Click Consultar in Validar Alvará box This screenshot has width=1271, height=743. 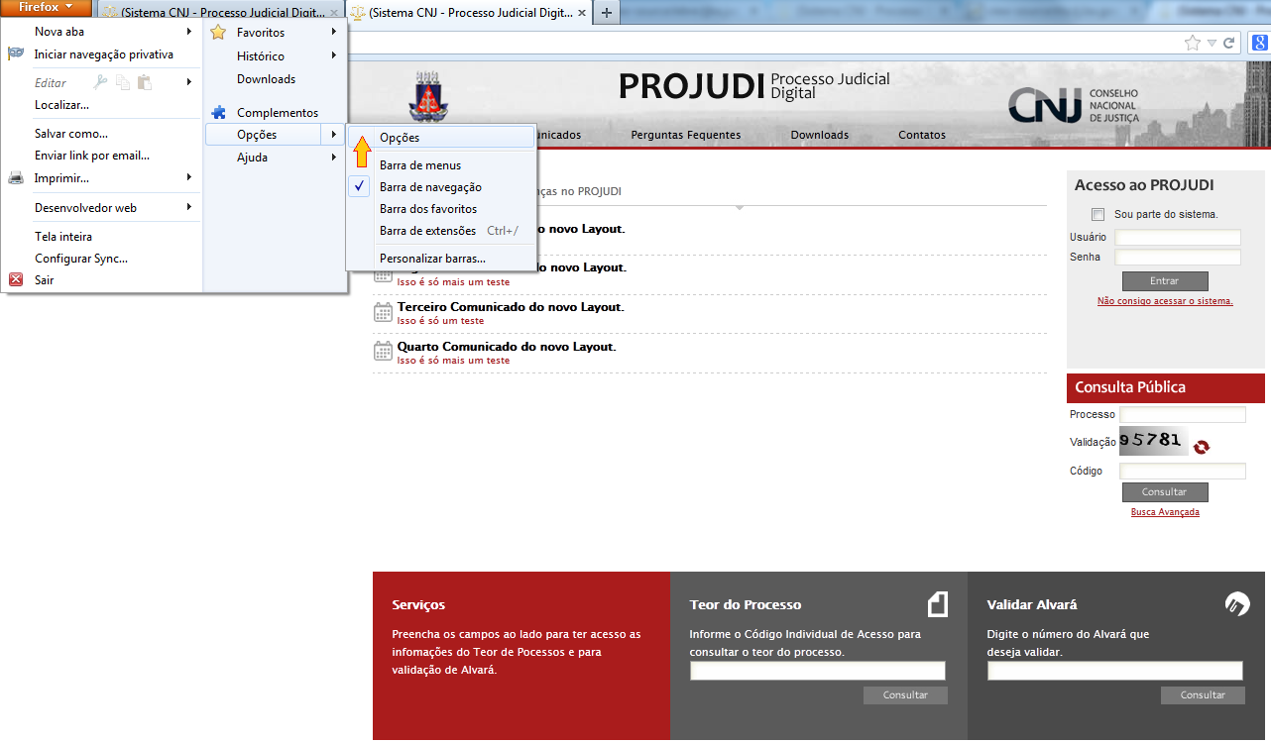pos(1203,695)
